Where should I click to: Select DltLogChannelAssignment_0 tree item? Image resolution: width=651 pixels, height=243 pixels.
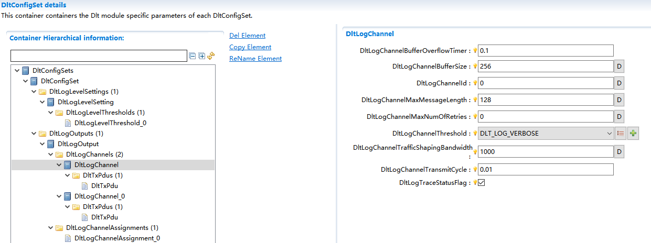[116, 238]
